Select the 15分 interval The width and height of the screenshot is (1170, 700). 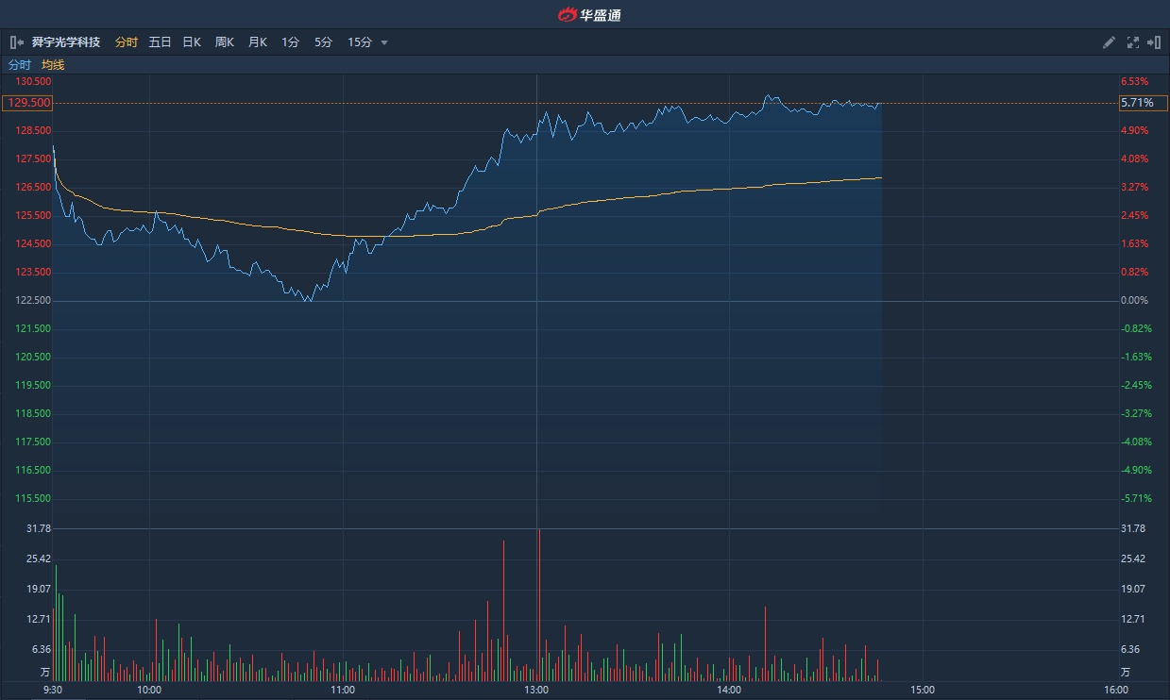pyautogui.click(x=359, y=42)
